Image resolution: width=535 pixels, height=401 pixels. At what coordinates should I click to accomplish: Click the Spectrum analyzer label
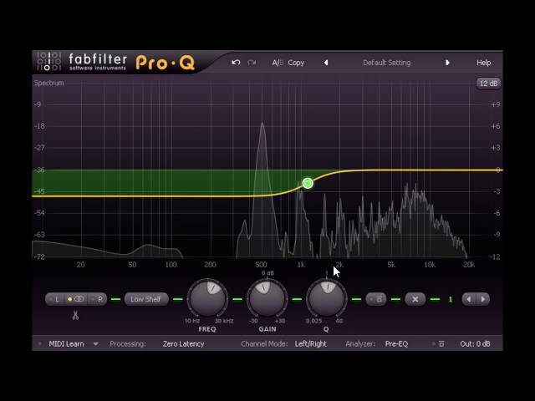click(48, 83)
